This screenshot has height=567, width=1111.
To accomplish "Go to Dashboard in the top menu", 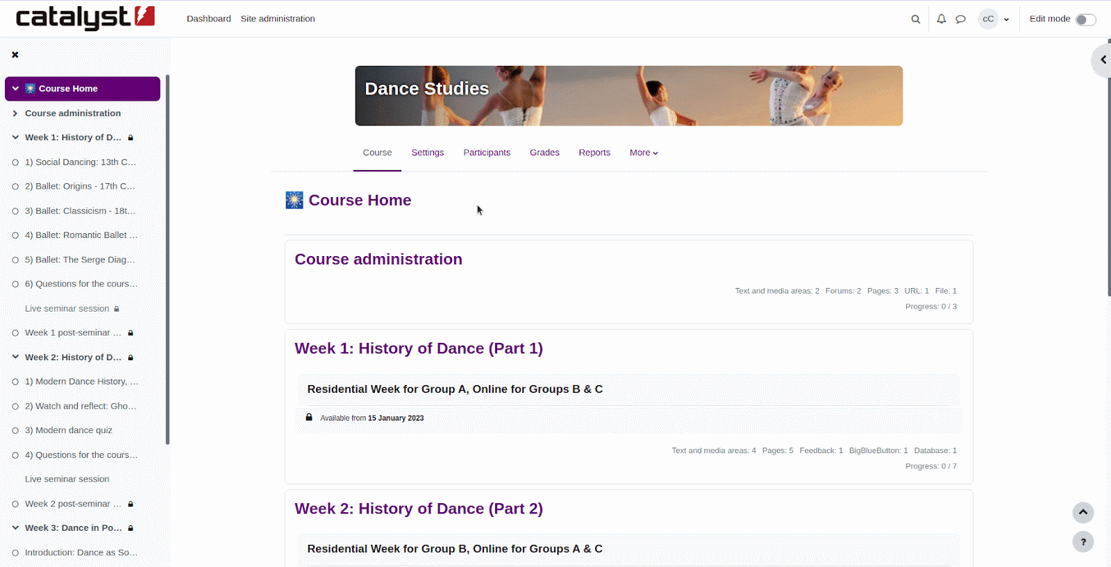I will pos(209,19).
